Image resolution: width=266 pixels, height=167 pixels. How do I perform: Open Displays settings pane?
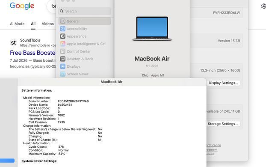(85, 66)
